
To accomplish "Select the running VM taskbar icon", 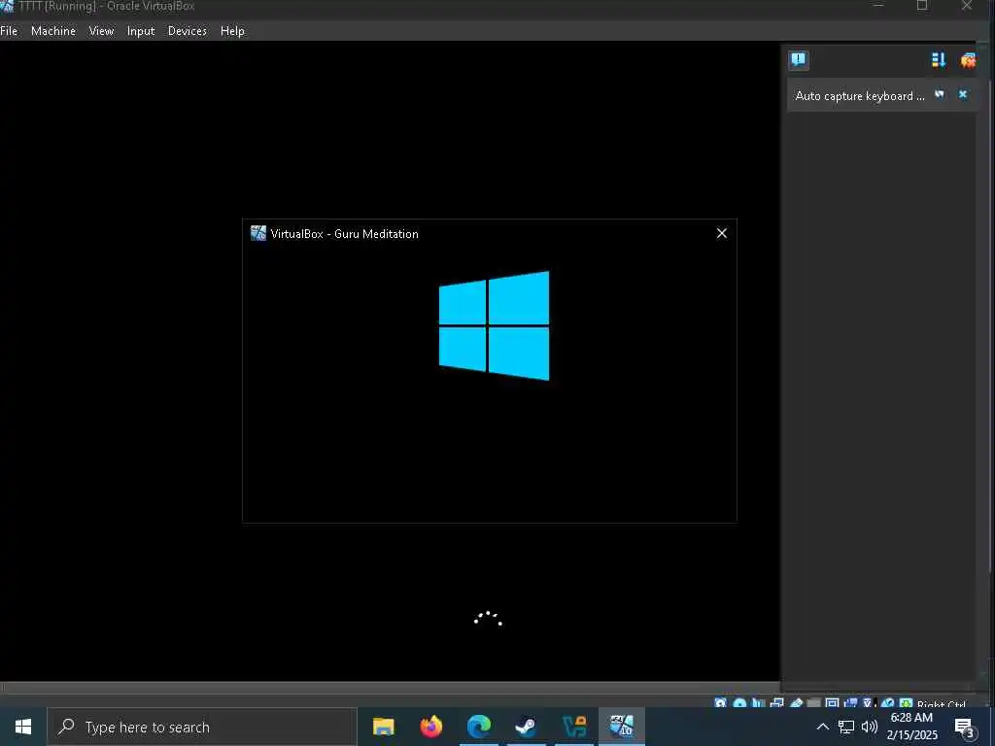I will 622,727.
